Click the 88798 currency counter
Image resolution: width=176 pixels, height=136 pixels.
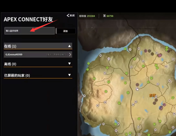tap(108, 16)
